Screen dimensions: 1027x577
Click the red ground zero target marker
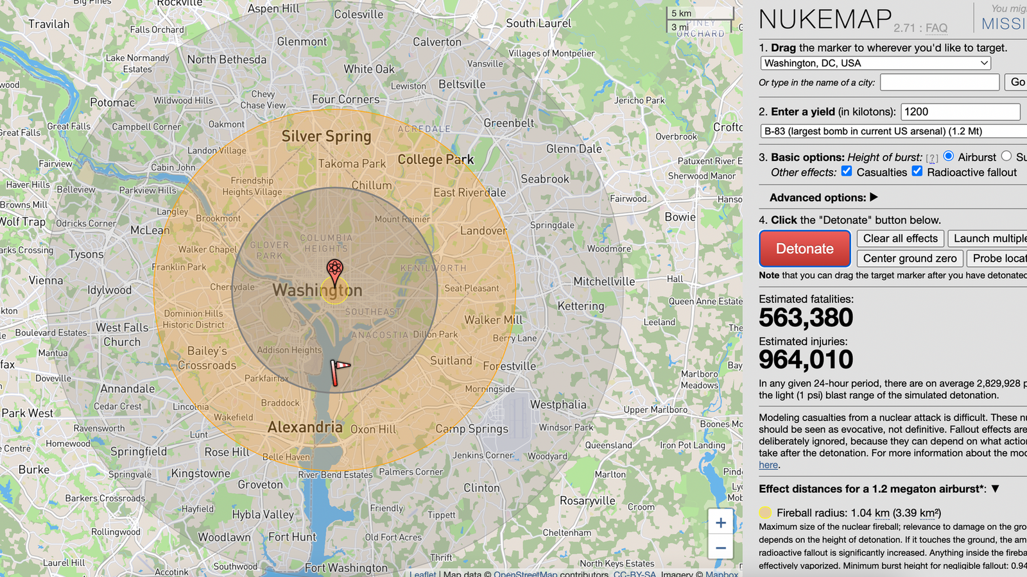[334, 271]
